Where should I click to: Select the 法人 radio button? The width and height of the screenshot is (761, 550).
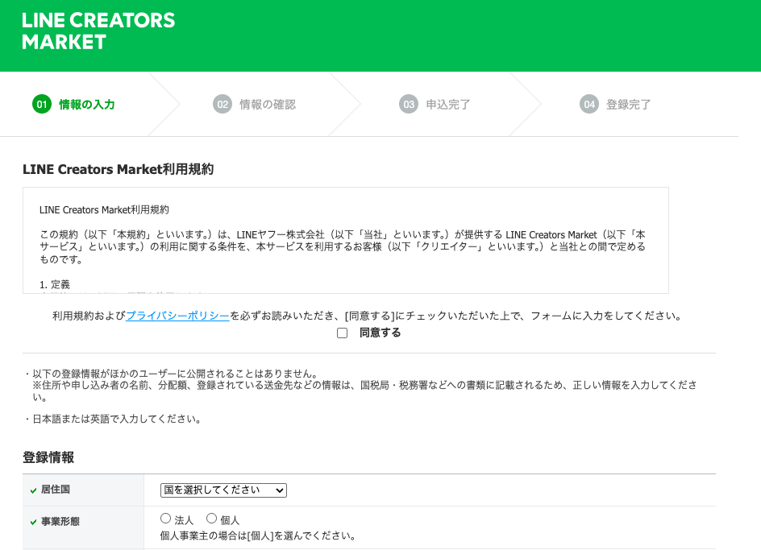(x=165, y=519)
